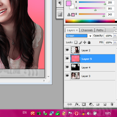Create new adjustment layer icon
This screenshot has width=117, height=117.
[x=91, y=104]
